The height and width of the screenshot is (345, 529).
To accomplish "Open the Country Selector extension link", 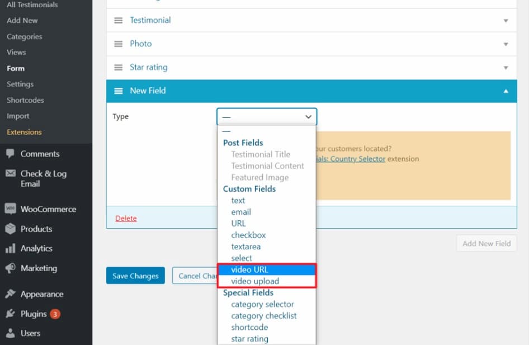I will 351,159.
